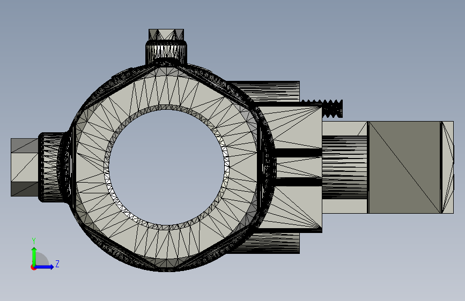The height and width of the screenshot is (301, 465).
Task: Click the blue Z axis arrow of triad
Action: [x=45, y=267]
